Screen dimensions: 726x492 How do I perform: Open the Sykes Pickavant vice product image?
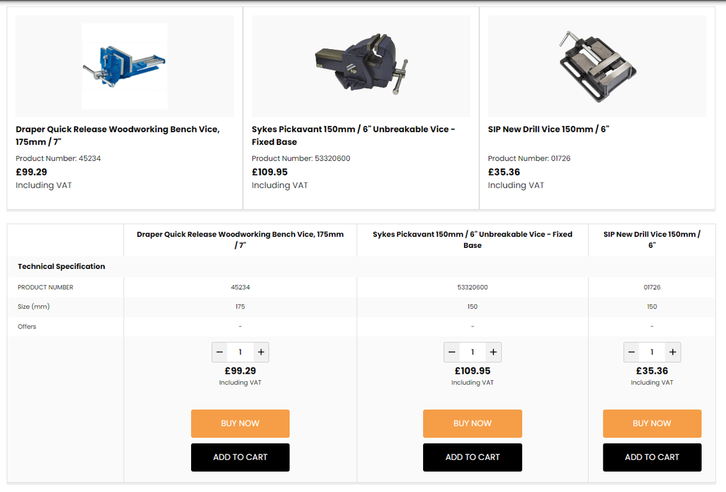(x=361, y=64)
